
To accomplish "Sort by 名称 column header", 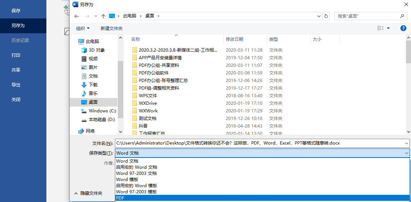I will [136, 39].
